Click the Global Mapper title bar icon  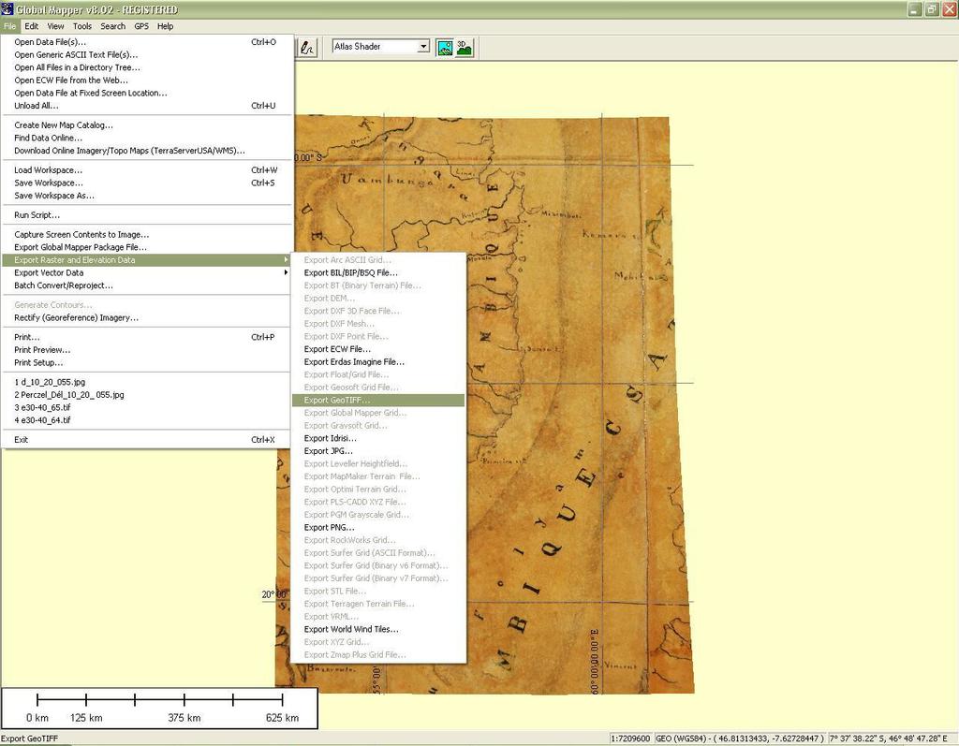(x=7, y=9)
